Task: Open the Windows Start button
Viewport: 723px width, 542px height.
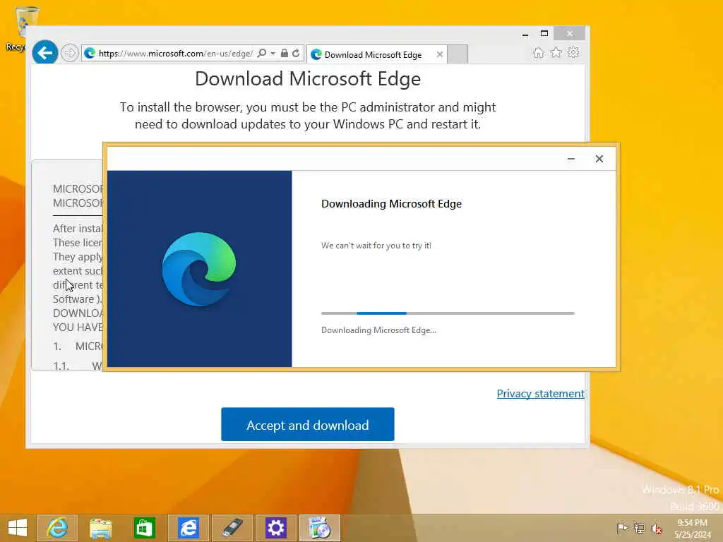Action: [x=18, y=528]
